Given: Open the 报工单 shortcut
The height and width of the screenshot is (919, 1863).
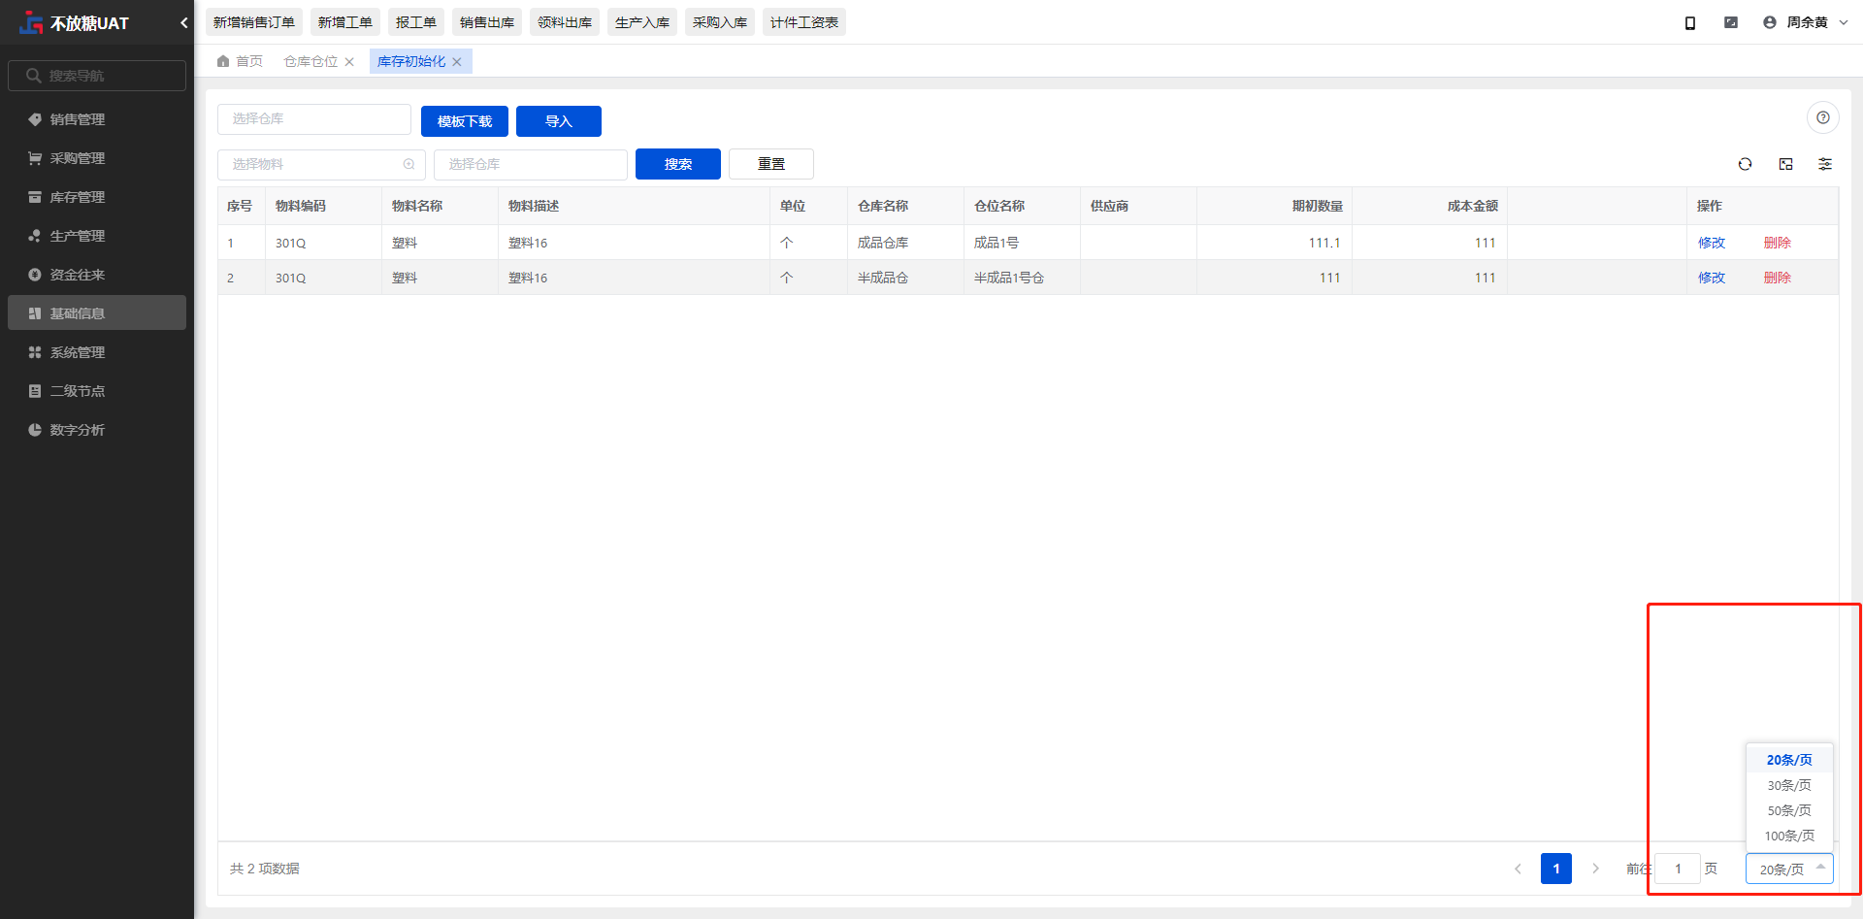Looking at the screenshot, I should (x=416, y=22).
